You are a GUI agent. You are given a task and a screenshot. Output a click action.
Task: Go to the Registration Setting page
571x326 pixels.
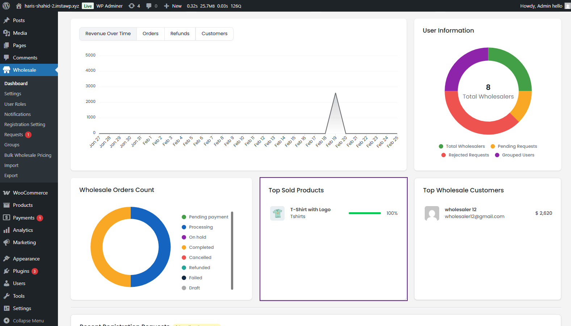[25, 124]
